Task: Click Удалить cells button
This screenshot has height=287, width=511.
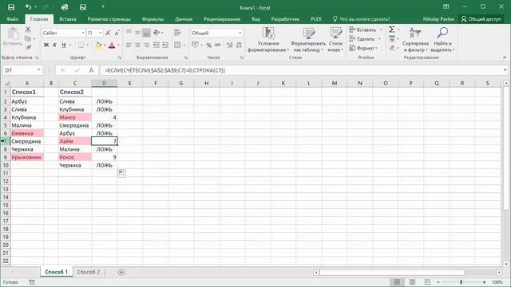Action: (x=365, y=39)
